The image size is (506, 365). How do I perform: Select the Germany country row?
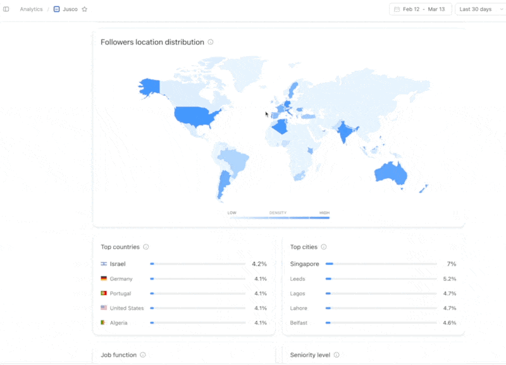pos(183,278)
